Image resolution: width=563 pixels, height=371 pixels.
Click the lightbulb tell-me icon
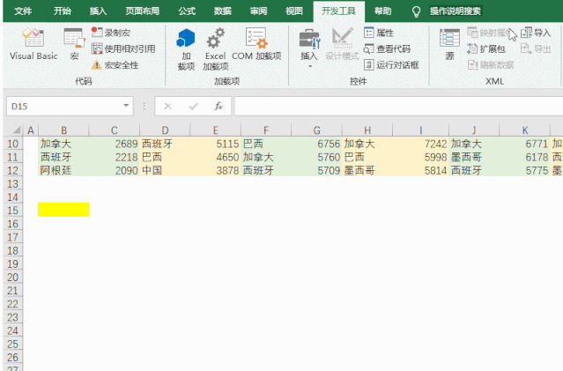(416, 11)
